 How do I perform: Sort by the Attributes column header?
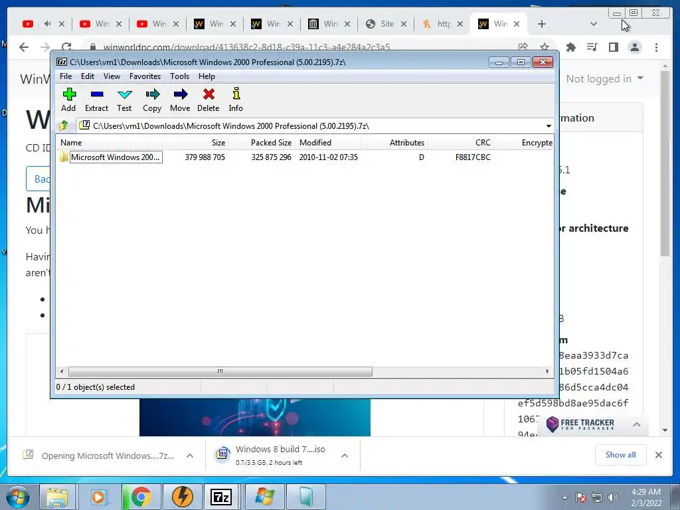[394, 143]
